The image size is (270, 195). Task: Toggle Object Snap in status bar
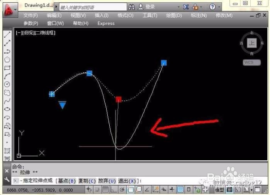point(130,190)
